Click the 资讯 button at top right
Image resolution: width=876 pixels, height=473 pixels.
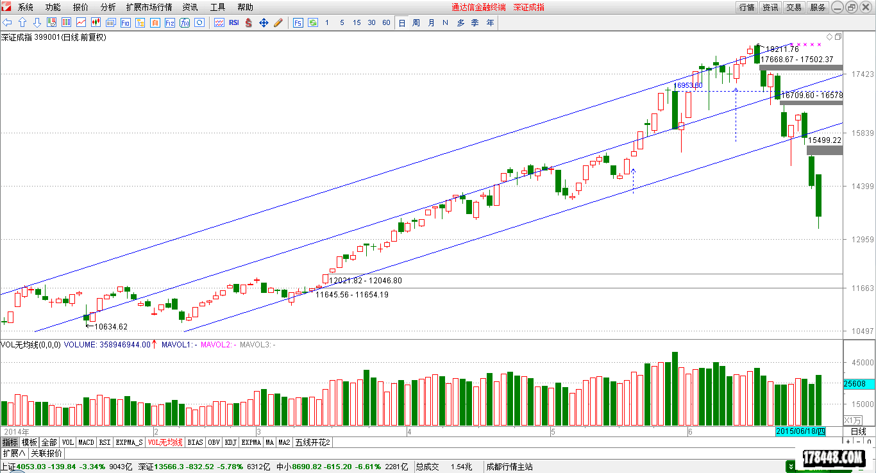[x=770, y=7]
